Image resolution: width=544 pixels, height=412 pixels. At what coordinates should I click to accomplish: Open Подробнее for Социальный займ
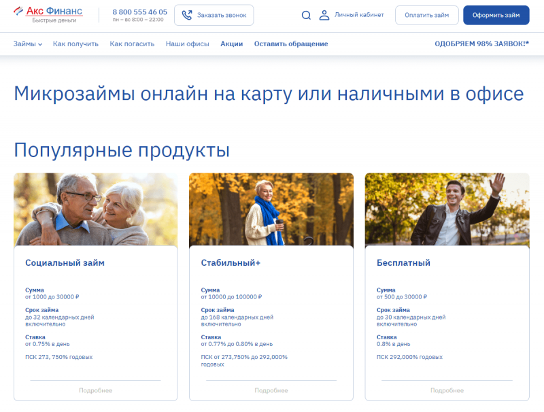(95, 390)
